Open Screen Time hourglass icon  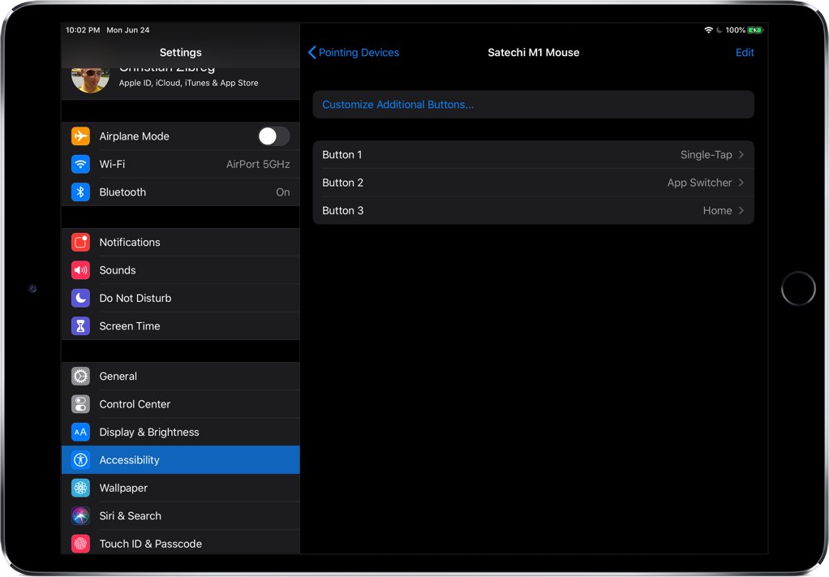click(80, 326)
